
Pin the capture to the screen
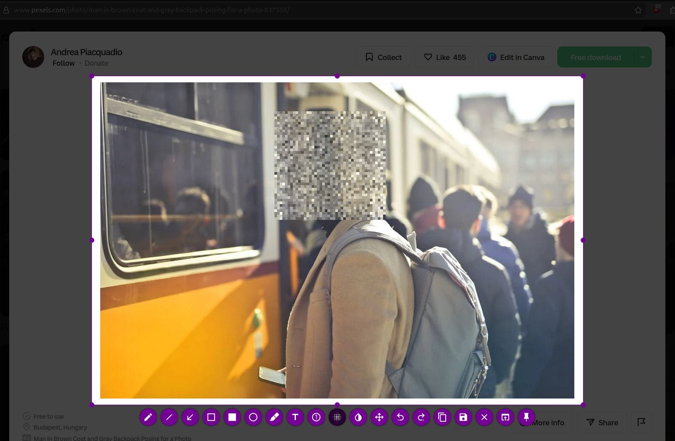tap(526, 417)
